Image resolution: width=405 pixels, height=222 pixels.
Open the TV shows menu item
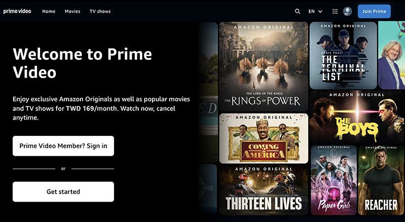point(100,11)
